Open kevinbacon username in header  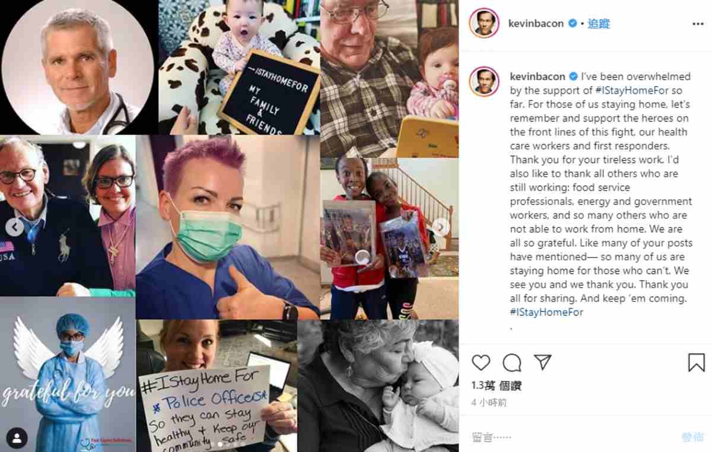(536, 24)
